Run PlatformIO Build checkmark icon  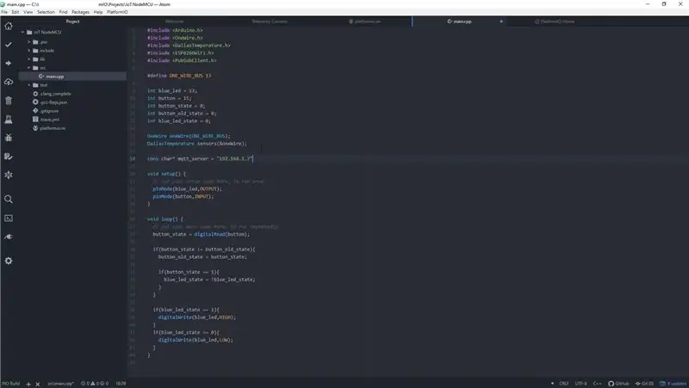pos(9,45)
